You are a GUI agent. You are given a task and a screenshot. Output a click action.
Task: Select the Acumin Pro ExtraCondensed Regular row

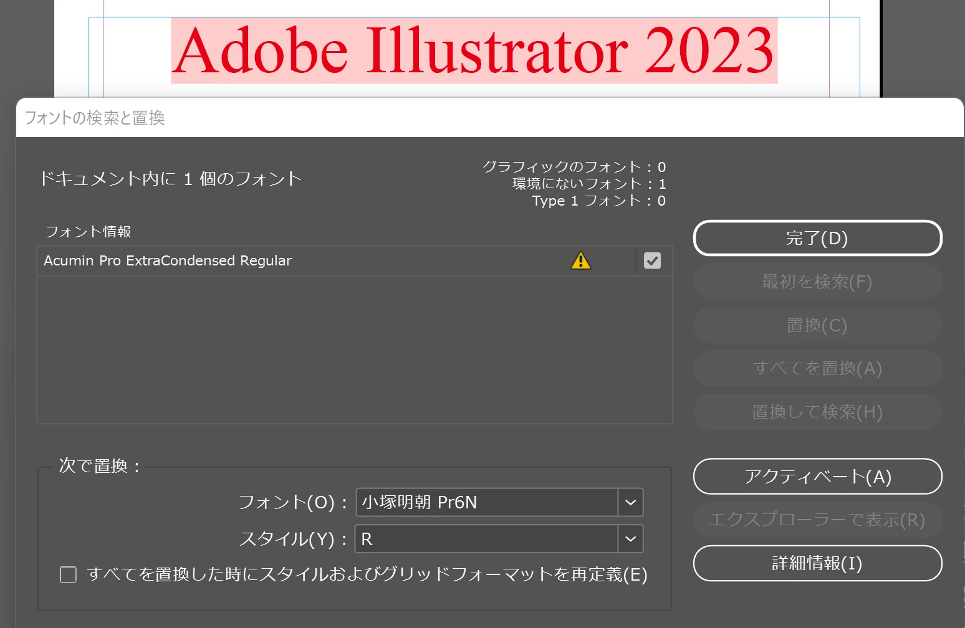[x=355, y=260]
